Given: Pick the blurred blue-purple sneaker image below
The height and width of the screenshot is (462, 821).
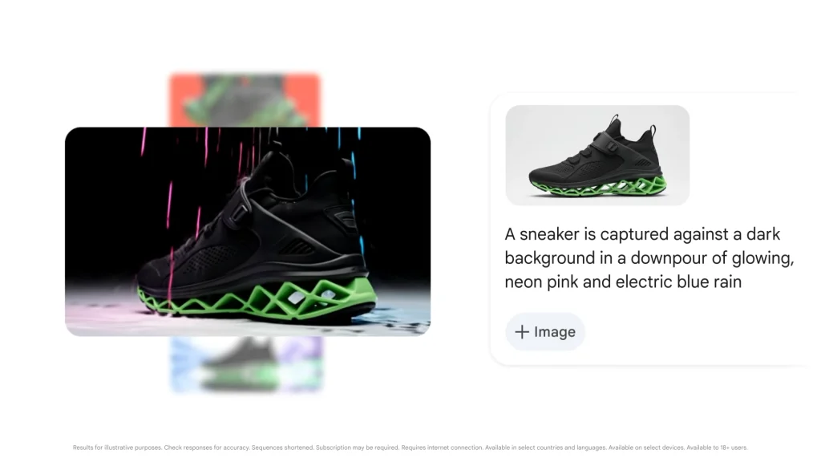Looking at the screenshot, I should click(247, 365).
